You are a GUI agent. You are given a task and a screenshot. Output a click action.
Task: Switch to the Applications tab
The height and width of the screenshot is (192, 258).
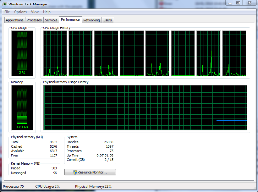click(15, 20)
